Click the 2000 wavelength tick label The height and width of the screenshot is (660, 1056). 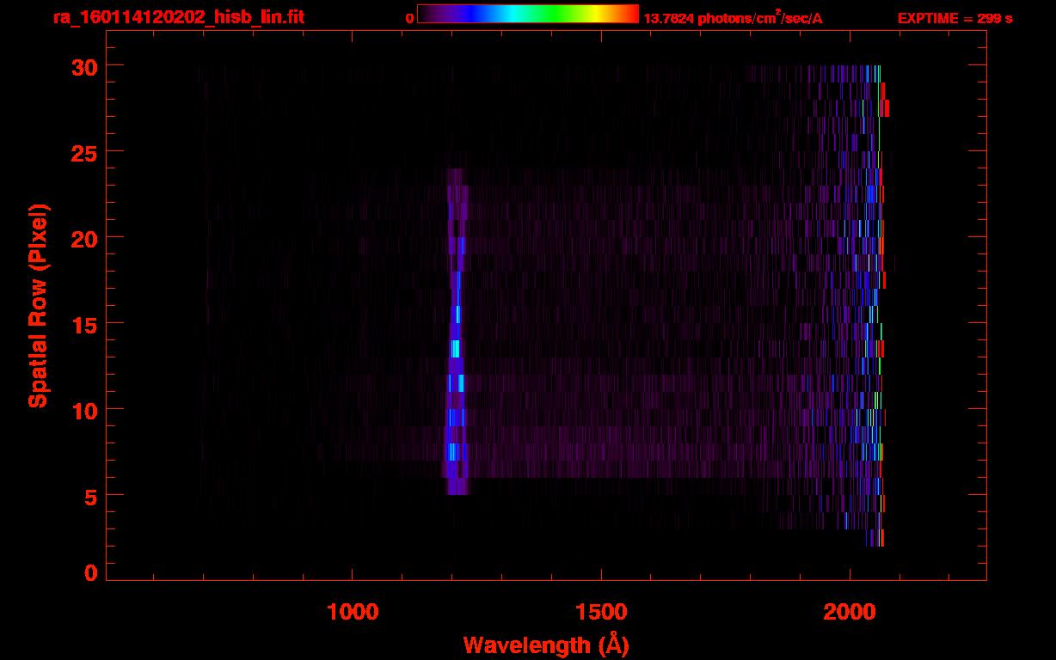[850, 612]
